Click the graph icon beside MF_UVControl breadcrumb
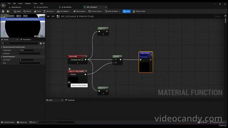 (x=58, y=16)
